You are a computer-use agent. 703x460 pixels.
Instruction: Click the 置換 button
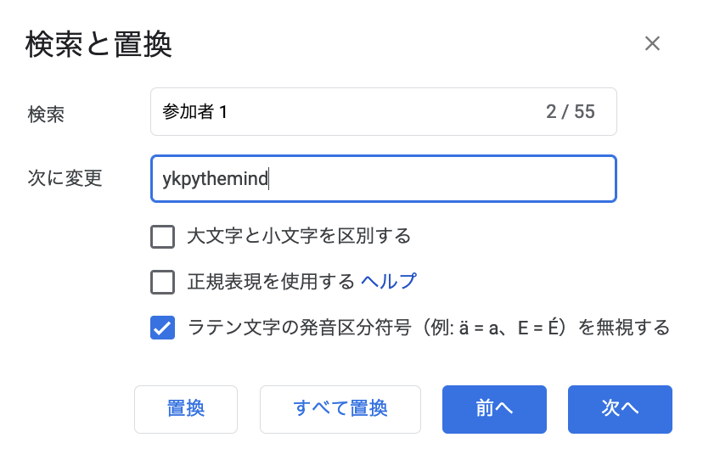[x=186, y=409]
